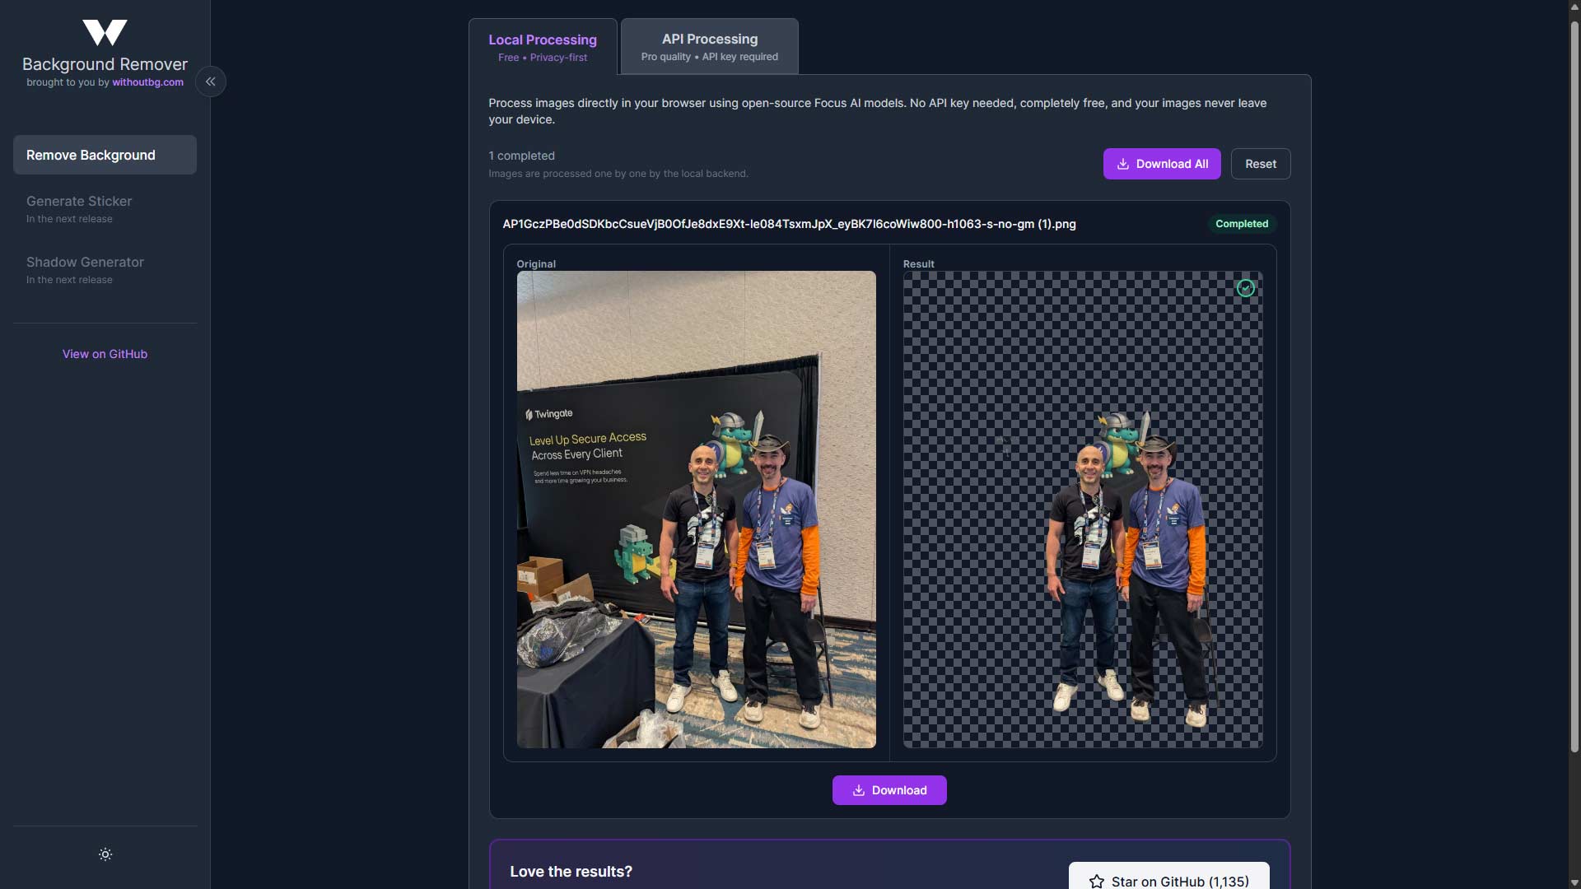Click the green checkmark on the result image
The width and height of the screenshot is (1581, 889).
click(1246, 288)
